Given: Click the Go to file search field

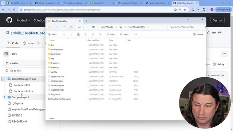Looking at the screenshot, I should [x=24, y=71].
